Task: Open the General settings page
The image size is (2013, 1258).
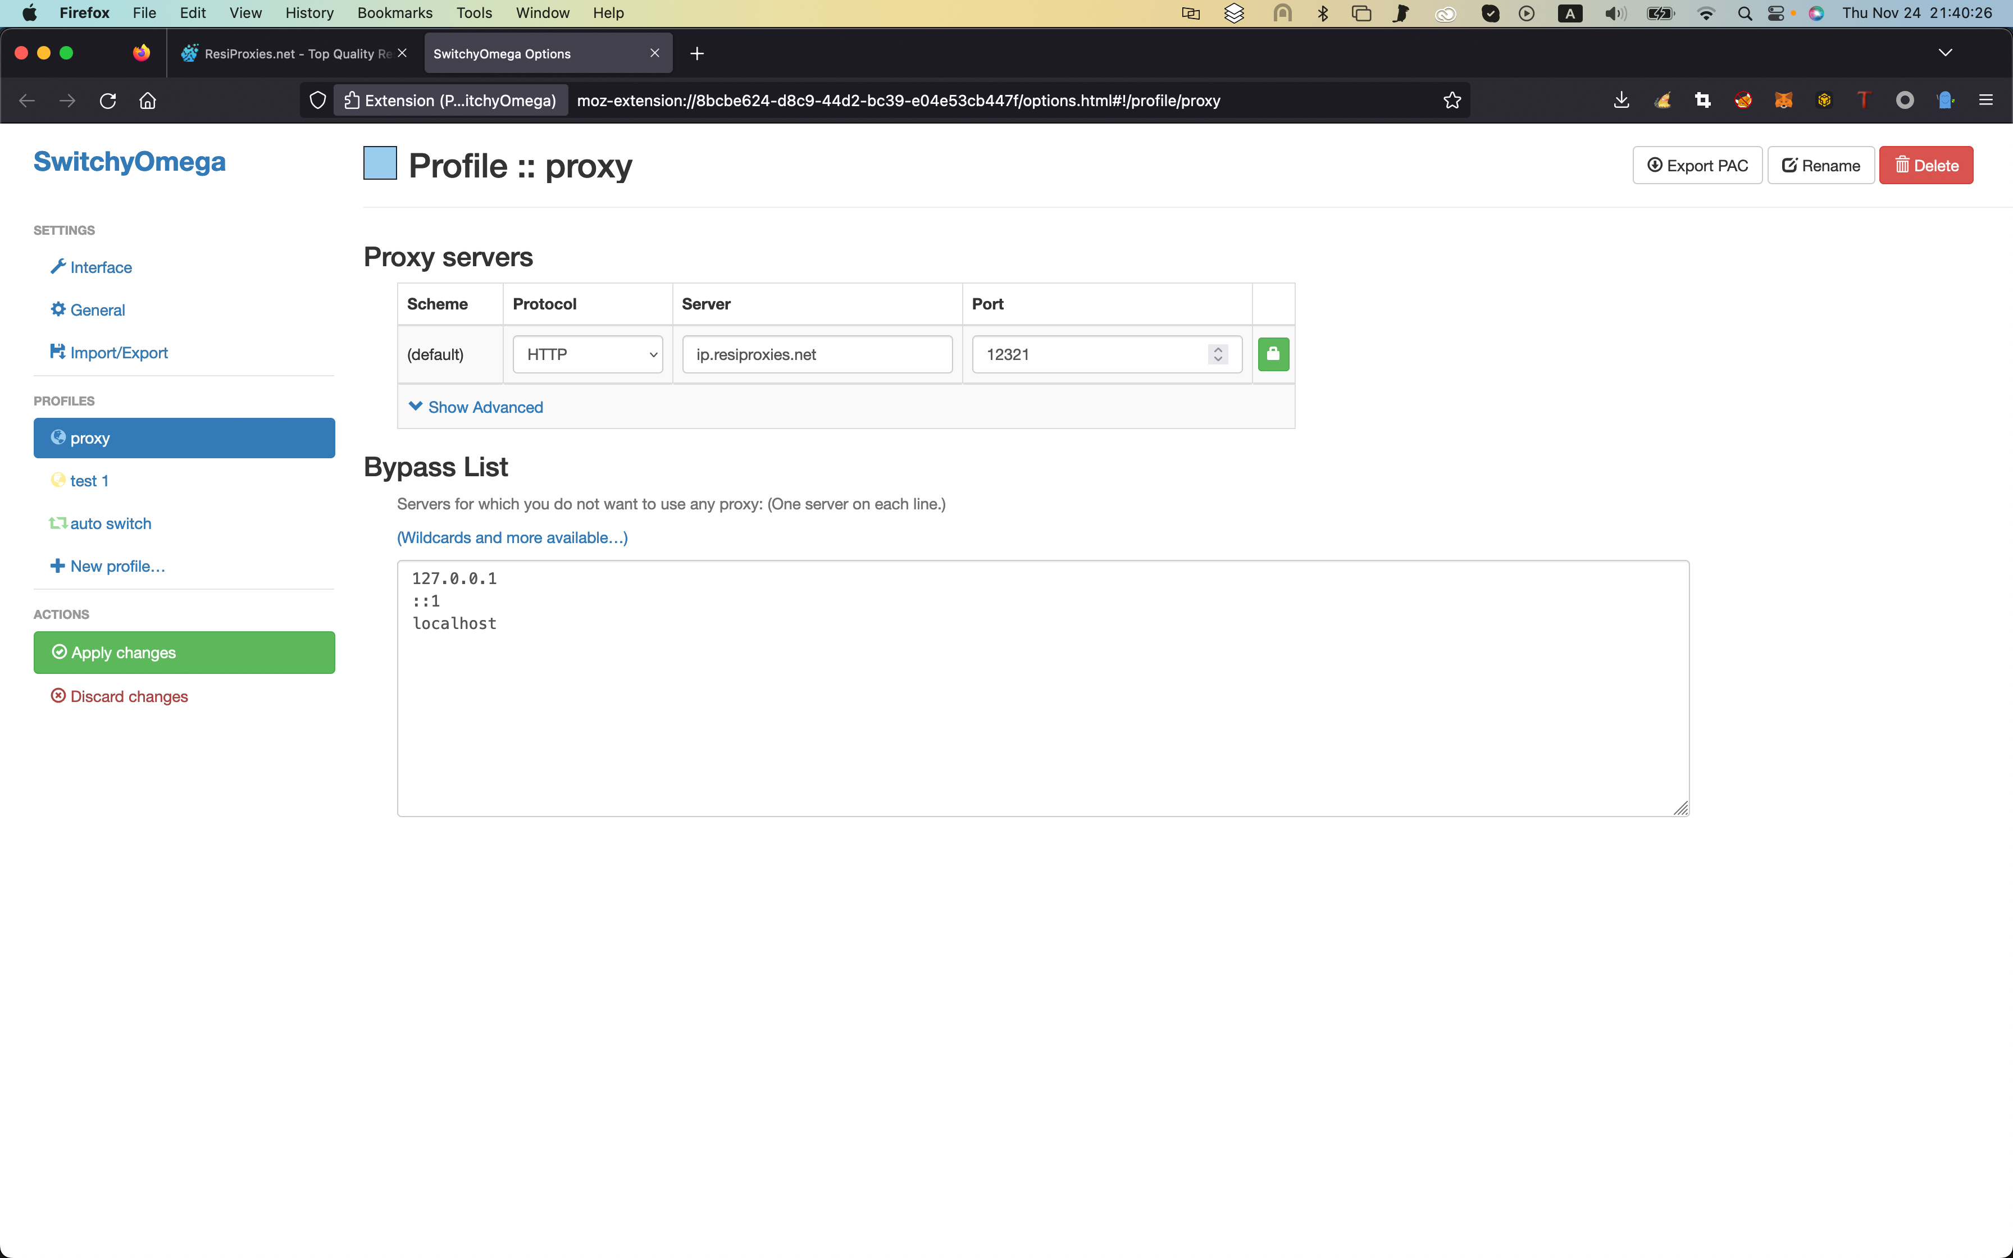Action: pyautogui.click(x=88, y=309)
